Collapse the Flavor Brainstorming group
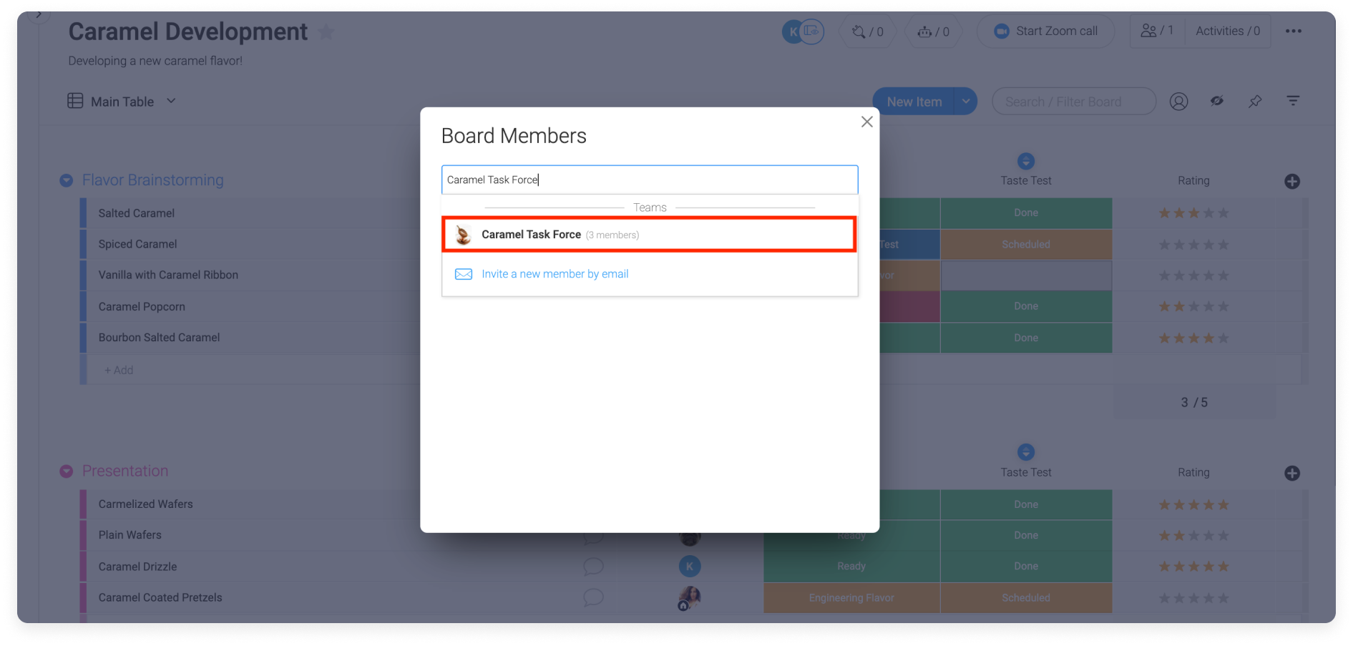Screen dimensions: 1353x646 click(67, 180)
